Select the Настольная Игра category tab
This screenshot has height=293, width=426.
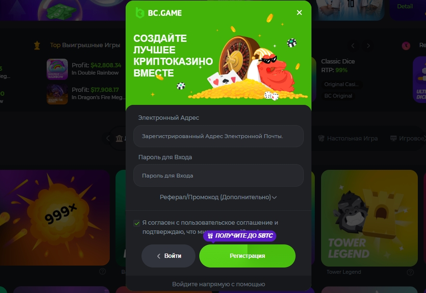point(348,139)
